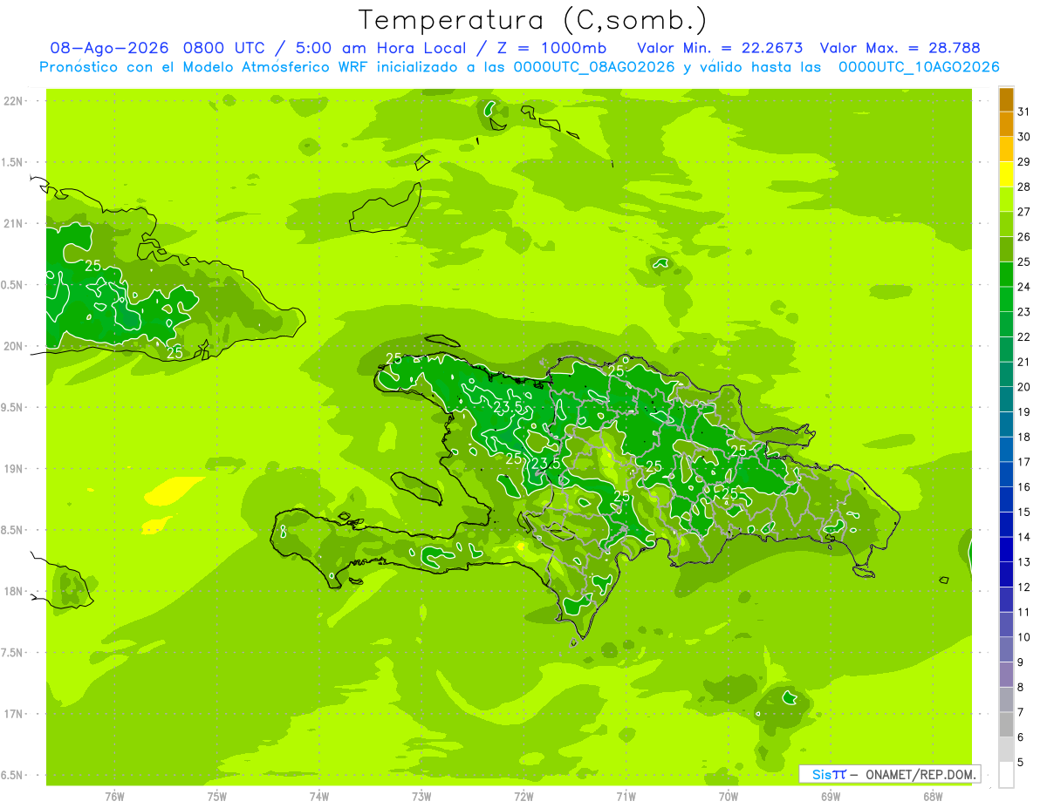Click the '73W' longitude axis label
Viewport: 1047px width, 808px height.
(421, 796)
